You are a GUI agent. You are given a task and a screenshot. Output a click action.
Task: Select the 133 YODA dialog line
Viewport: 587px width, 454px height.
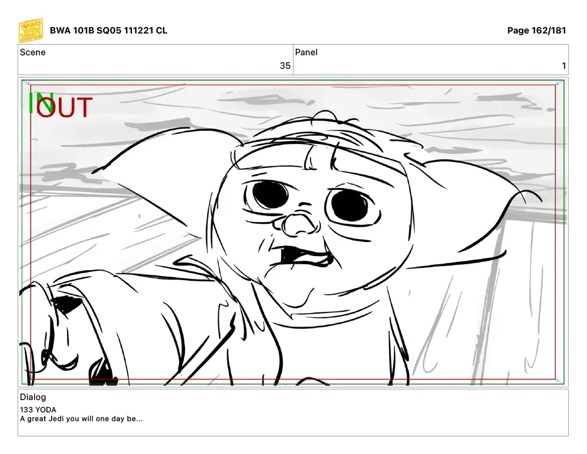click(x=38, y=410)
